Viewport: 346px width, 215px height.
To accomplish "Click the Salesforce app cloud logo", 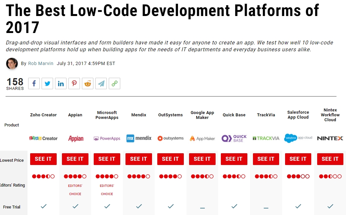I will tap(298, 138).
